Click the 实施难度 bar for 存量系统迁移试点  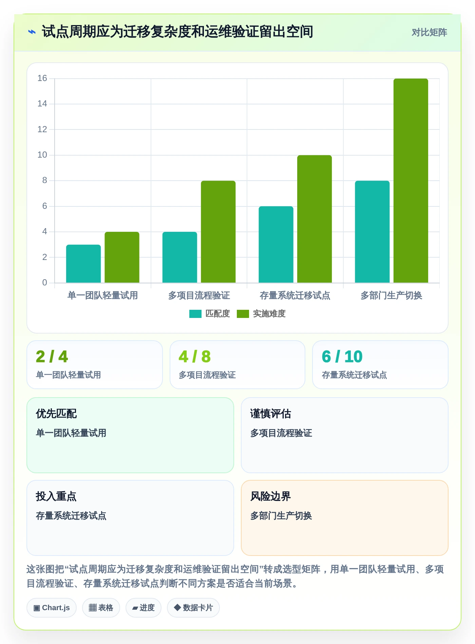(x=315, y=219)
